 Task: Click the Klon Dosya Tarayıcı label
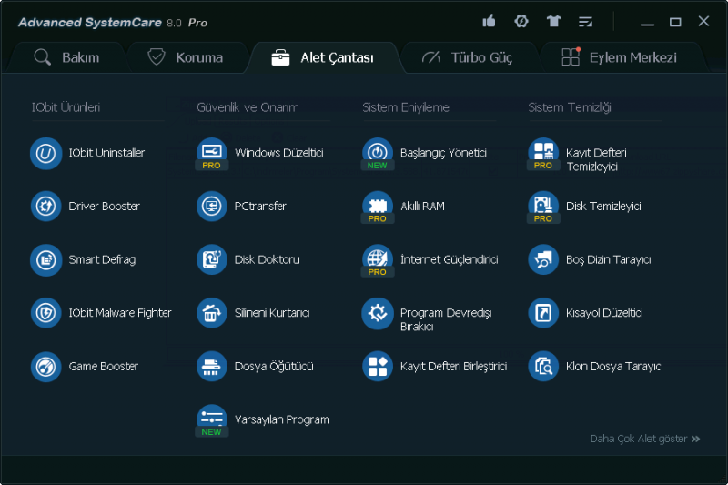614,367
